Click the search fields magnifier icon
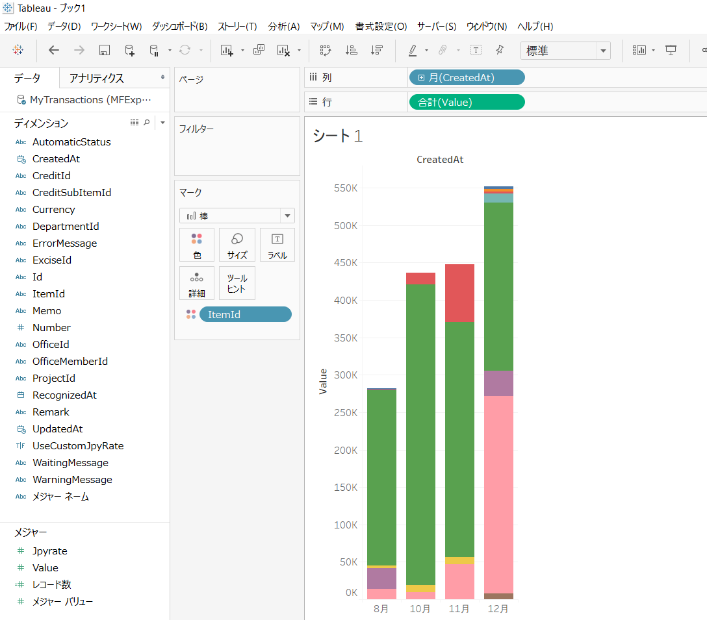Viewport: 707px width, 620px height. [147, 122]
